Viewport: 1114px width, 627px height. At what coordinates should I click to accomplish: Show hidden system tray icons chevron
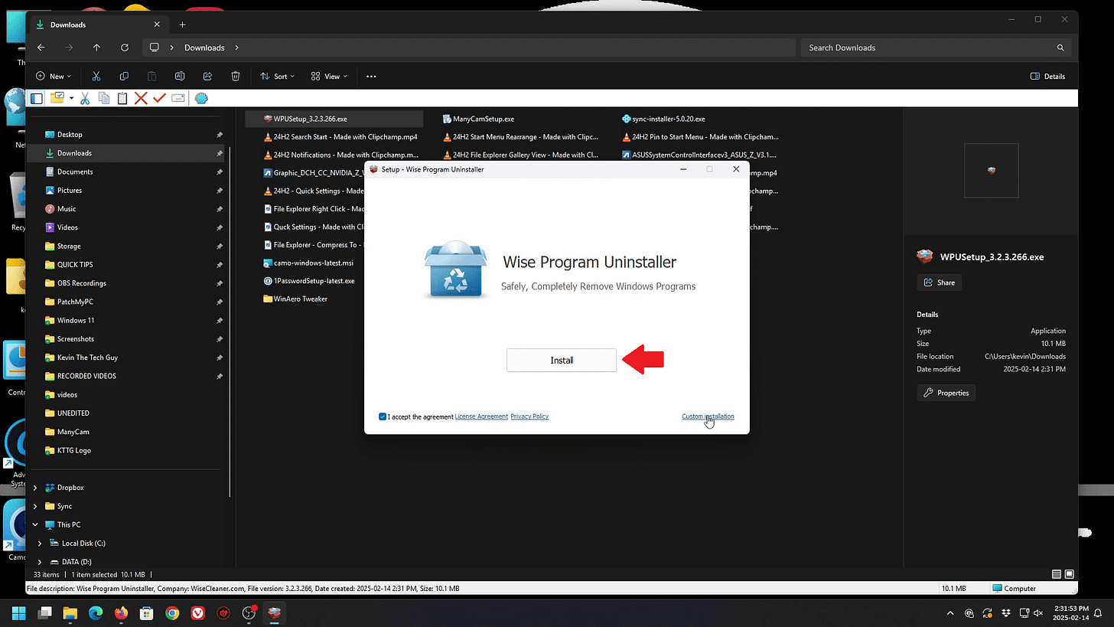click(950, 613)
